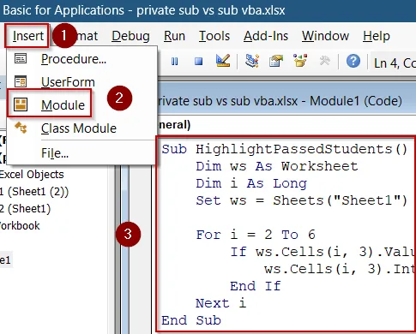Open Project Explorer toolbar icon
Screen dimensions: 416x334
pos(252,61)
